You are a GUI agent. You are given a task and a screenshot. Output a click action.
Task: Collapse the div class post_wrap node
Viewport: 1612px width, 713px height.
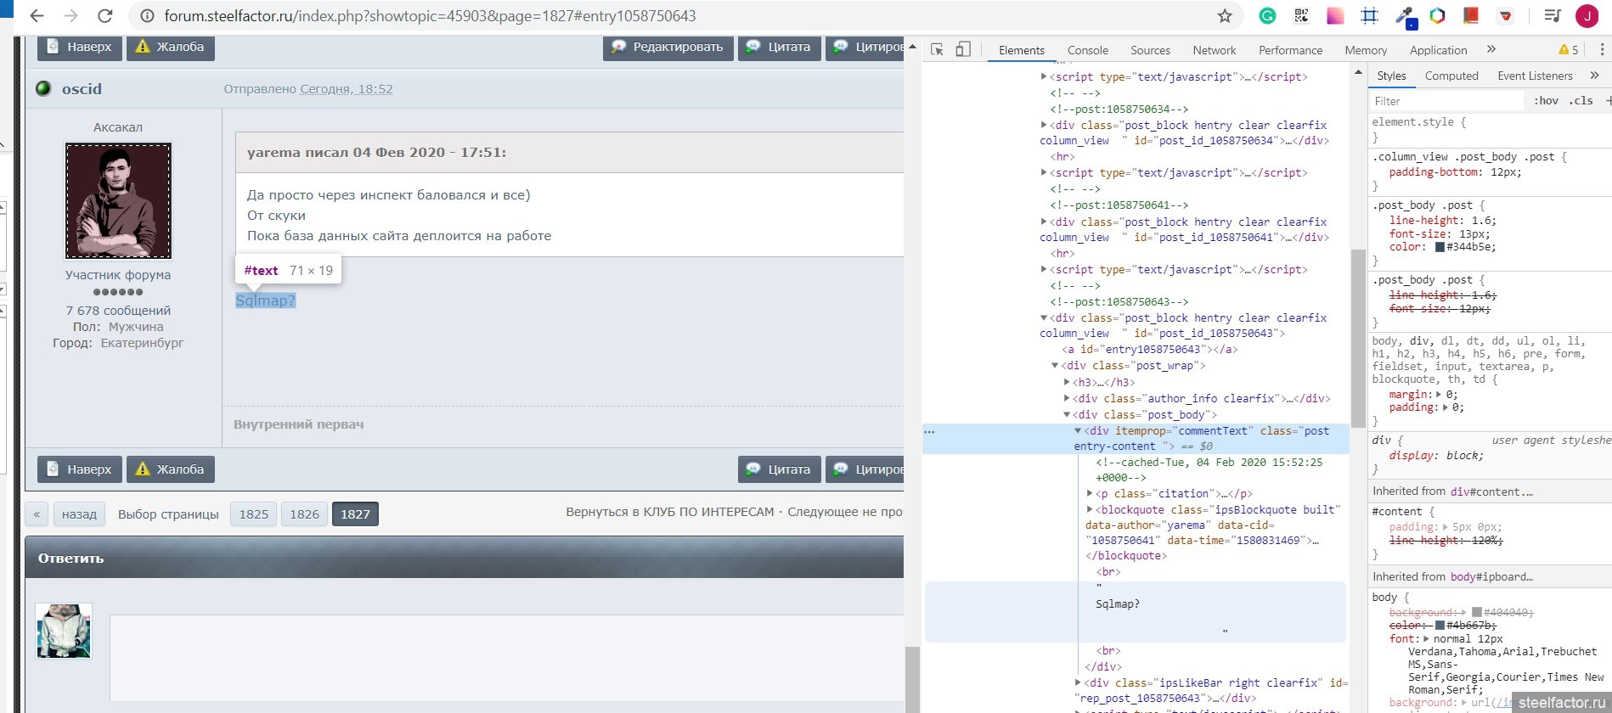pos(1055,366)
